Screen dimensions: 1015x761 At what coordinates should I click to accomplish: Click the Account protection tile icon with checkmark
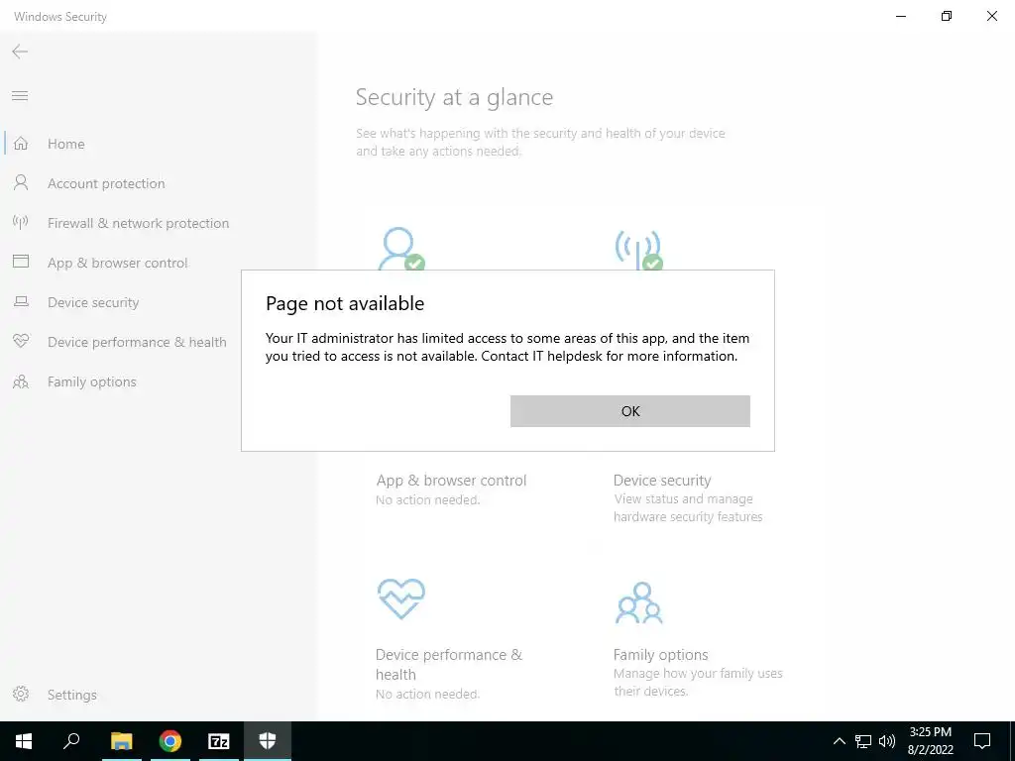[x=400, y=249]
